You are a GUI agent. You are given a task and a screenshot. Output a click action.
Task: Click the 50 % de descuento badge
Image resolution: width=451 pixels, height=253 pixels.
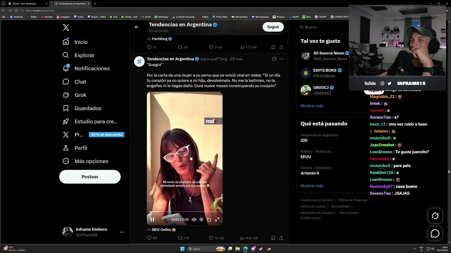coord(106,135)
